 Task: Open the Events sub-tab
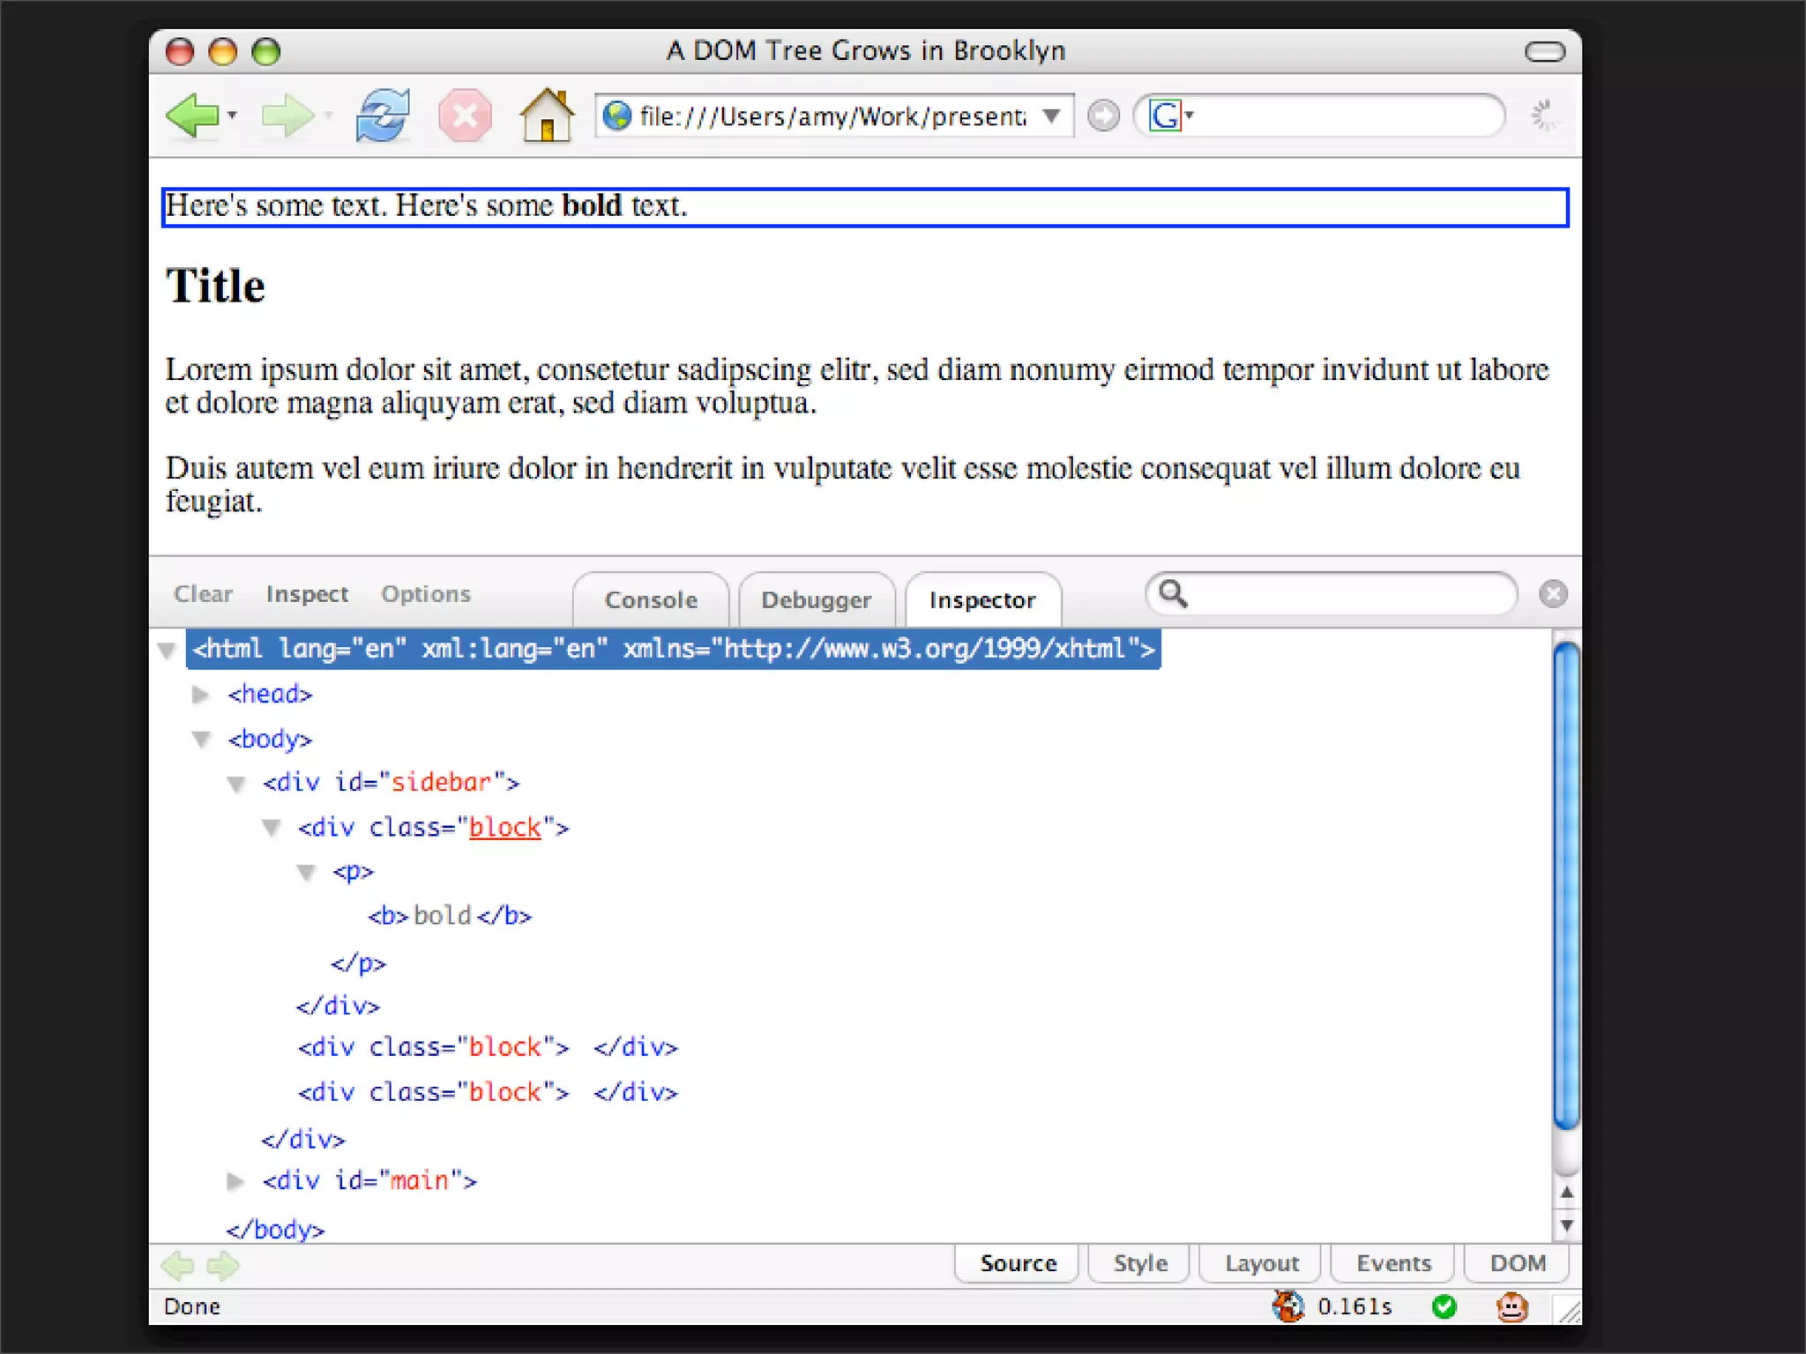1393,1263
